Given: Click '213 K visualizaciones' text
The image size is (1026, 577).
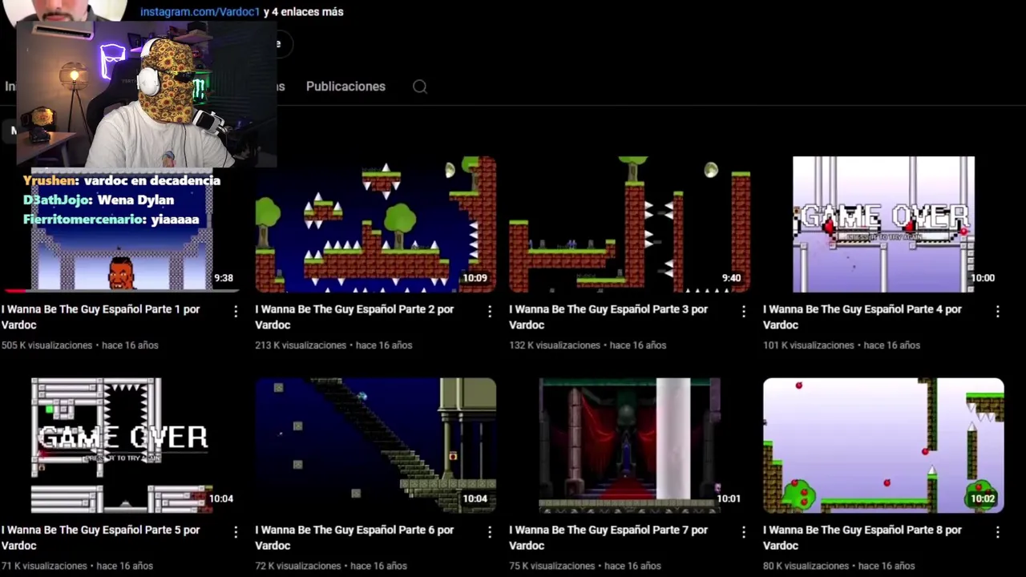Looking at the screenshot, I should [x=301, y=345].
